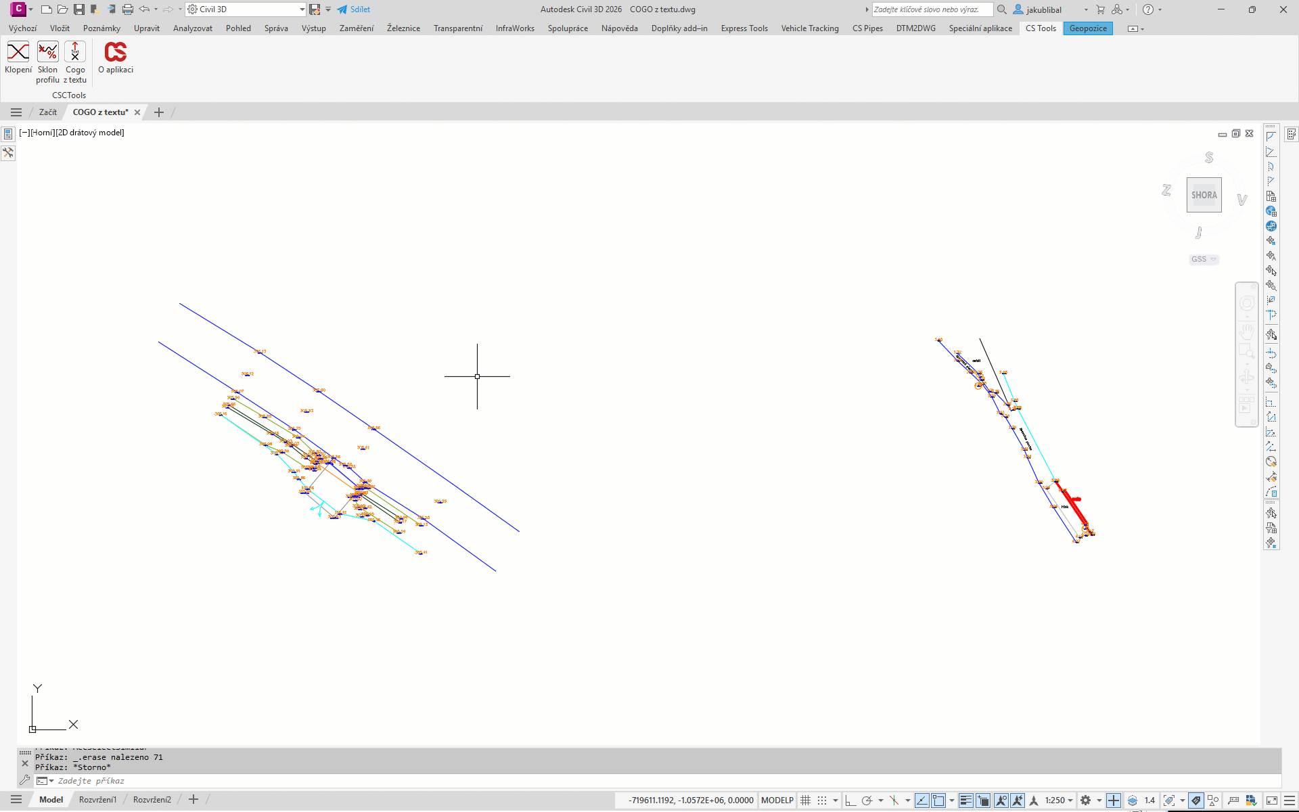Click the Sdílet share button

(x=354, y=9)
